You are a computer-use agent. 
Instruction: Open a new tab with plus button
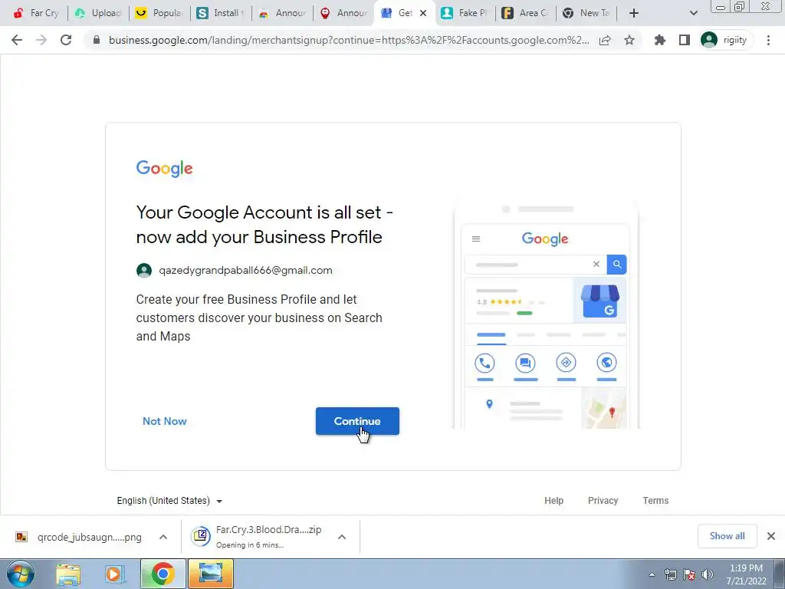[x=634, y=13]
